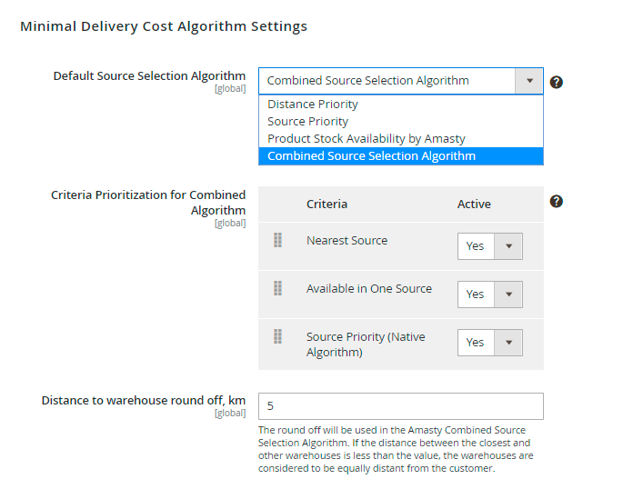
Task: Click the Distance to warehouse round off field
Action: (x=400, y=406)
